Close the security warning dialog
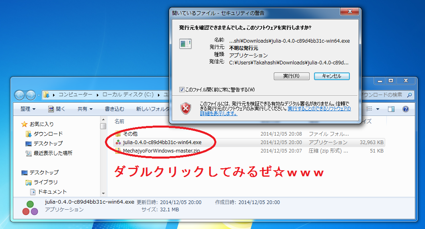 350,11
